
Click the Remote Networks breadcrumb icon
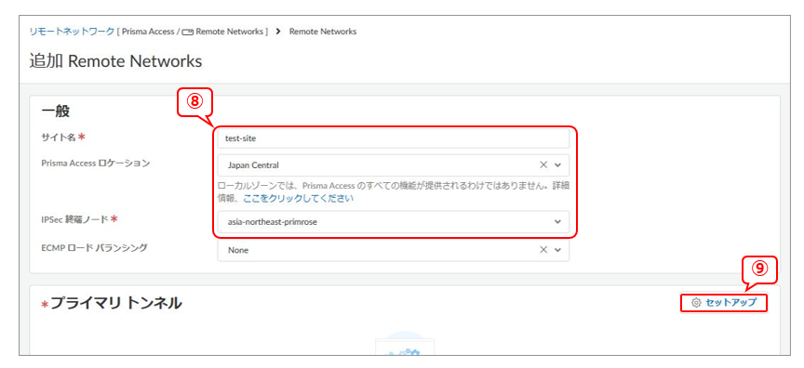[x=188, y=32]
